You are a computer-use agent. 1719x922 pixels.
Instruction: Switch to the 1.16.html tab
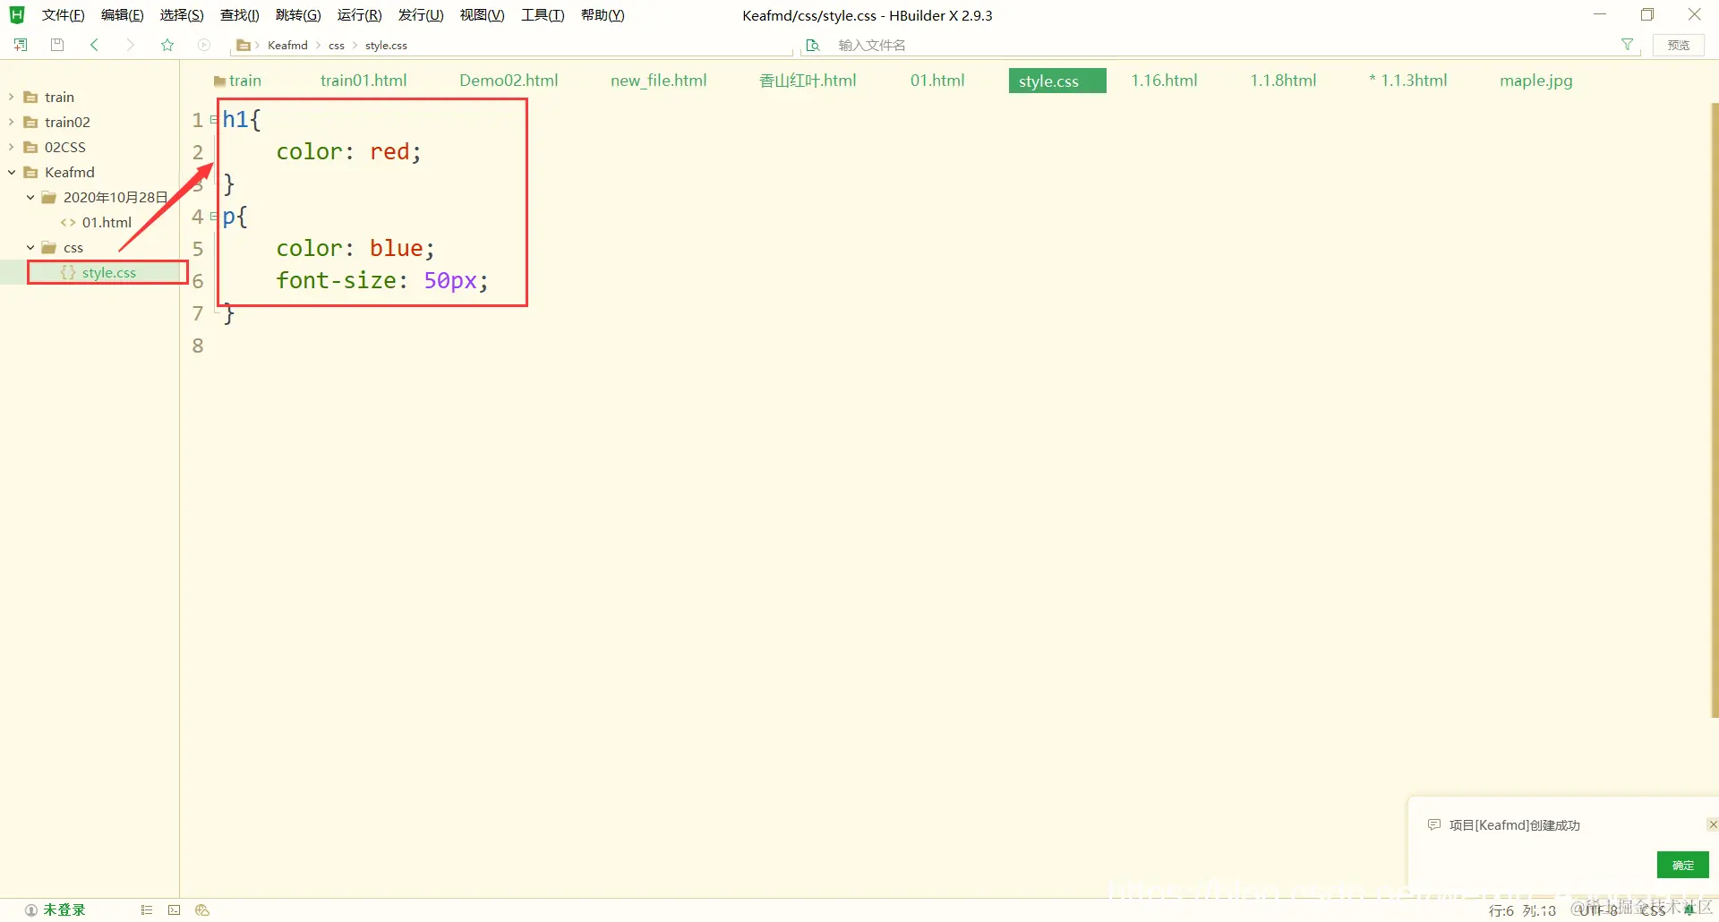pos(1164,81)
